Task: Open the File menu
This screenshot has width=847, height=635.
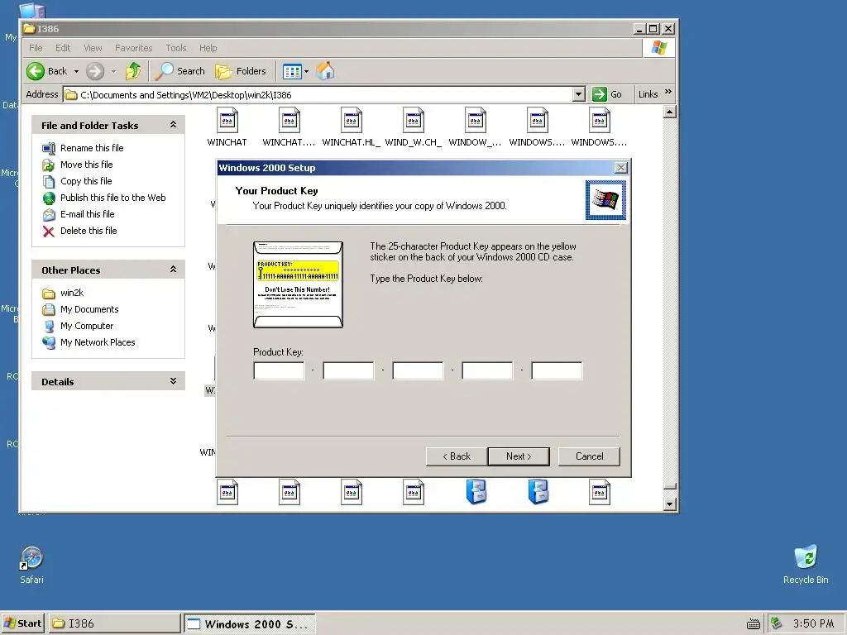Action: pos(36,48)
